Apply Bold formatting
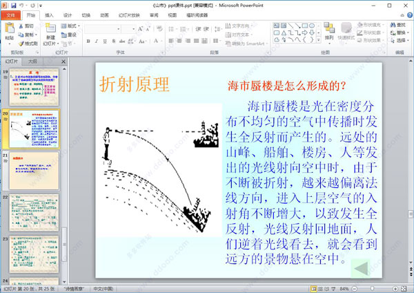414x293 pixels. click(88, 41)
